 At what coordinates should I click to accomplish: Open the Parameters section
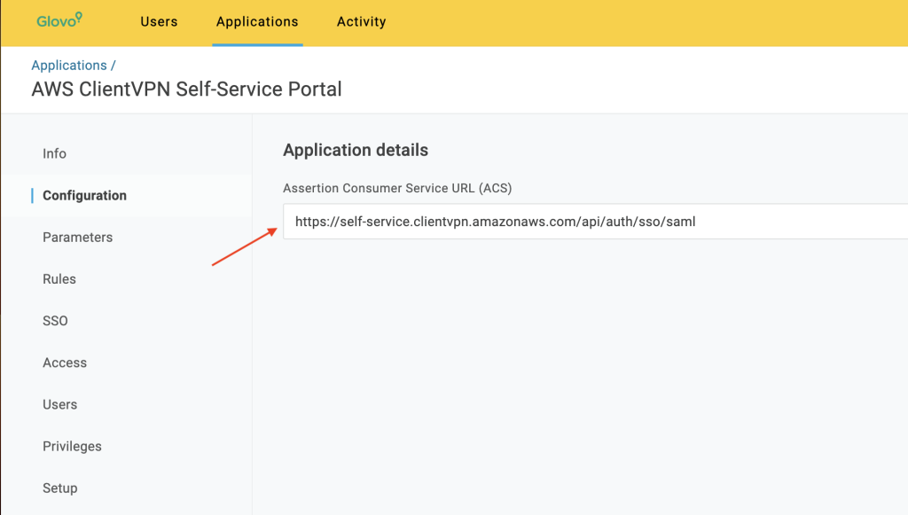77,237
